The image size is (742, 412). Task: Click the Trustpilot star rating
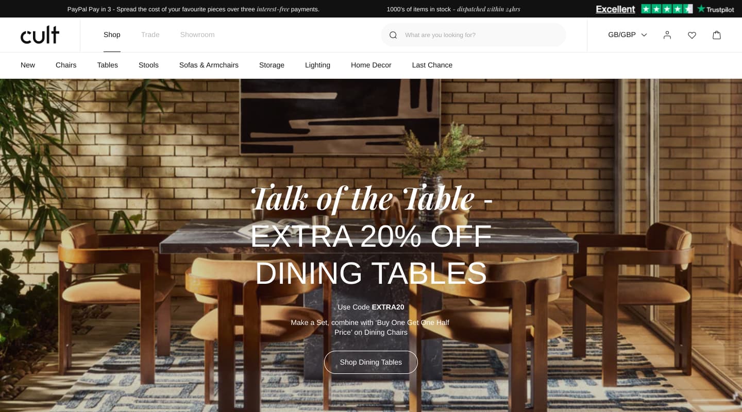pos(667,9)
